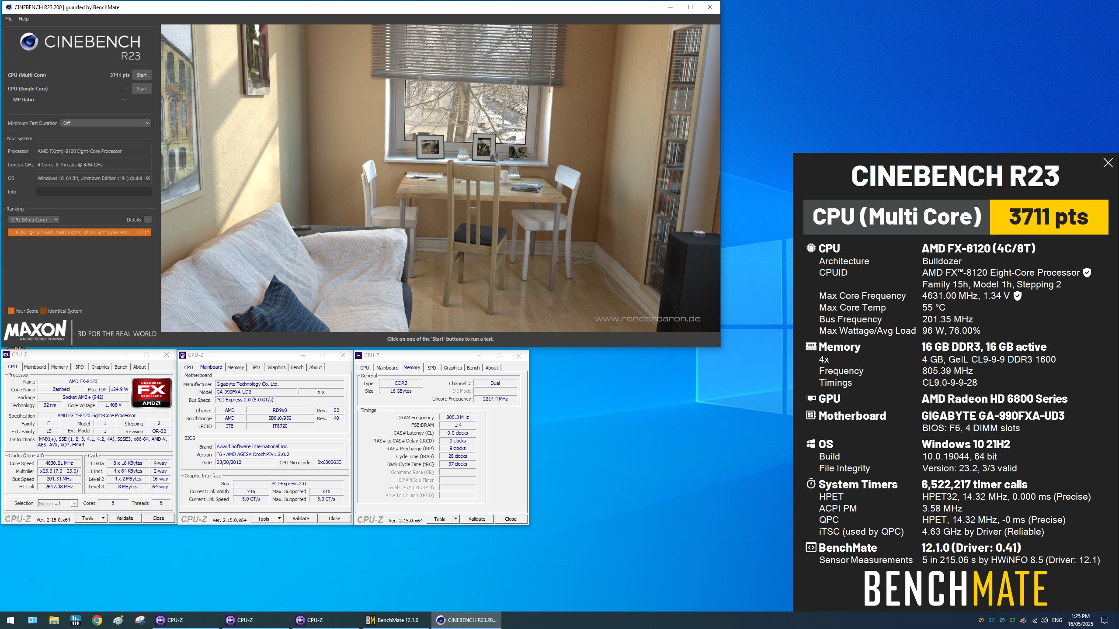Launch Google Chrome from the taskbar
The image size is (1119, 629).
pos(97,620)
